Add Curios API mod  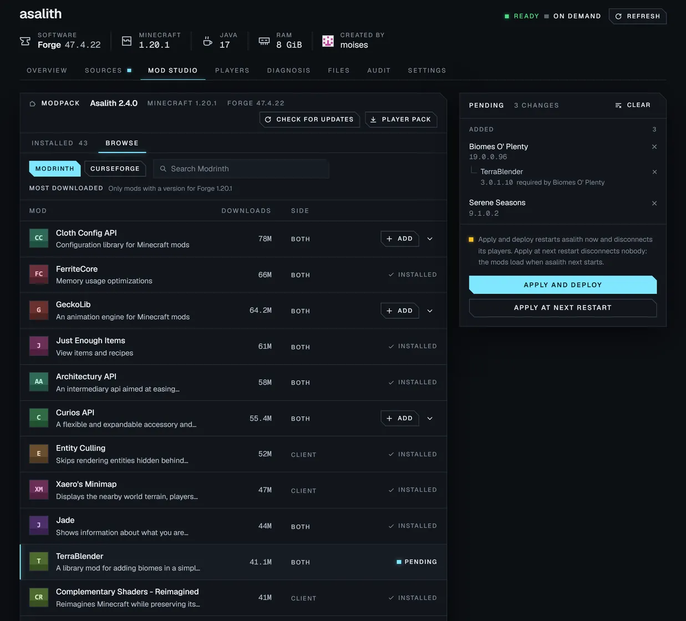tap(399, 419)
